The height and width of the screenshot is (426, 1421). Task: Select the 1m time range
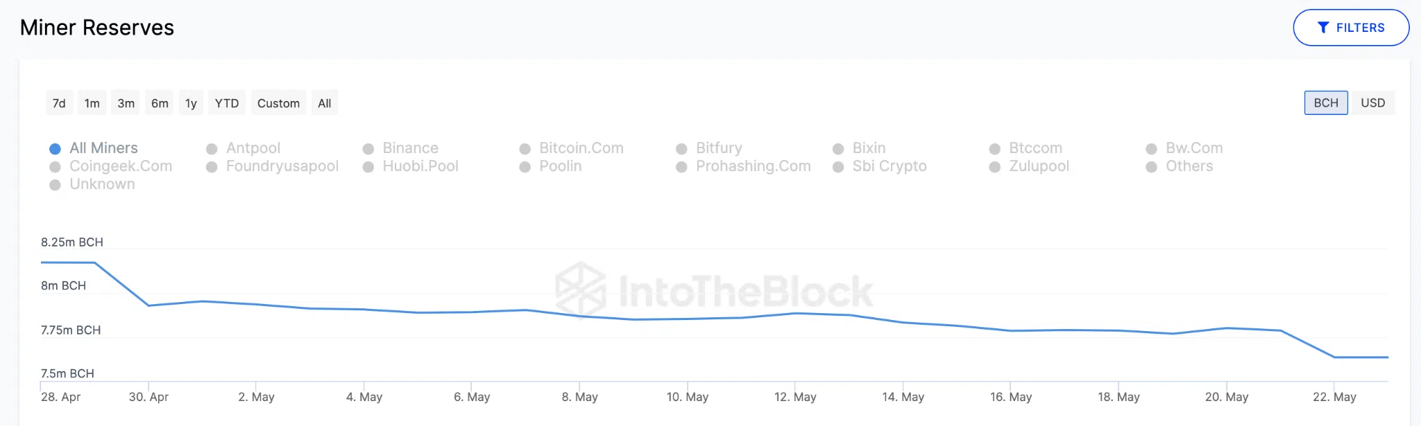tap(92, 103)
